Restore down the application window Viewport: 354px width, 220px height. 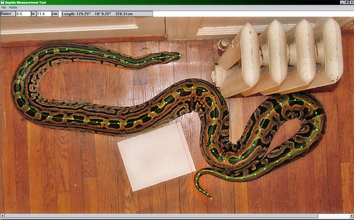(x=346, y=2)
